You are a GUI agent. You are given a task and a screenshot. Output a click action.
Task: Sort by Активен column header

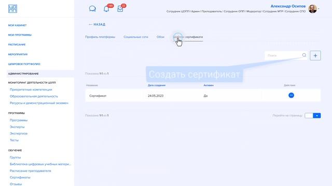click(209, 85)
